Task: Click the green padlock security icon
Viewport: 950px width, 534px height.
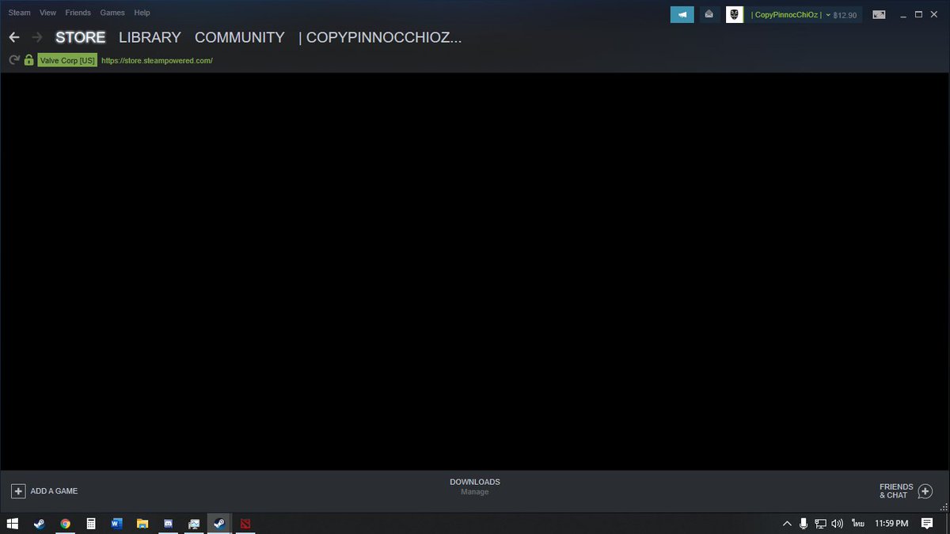Action: tap(29, 60)
